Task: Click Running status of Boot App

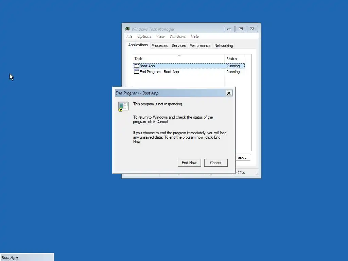Action: point(233,66)
